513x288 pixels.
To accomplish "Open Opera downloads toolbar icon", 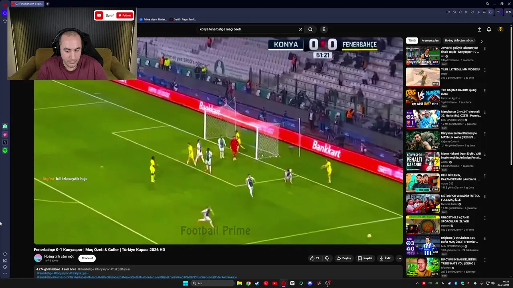I will (478, 12).
